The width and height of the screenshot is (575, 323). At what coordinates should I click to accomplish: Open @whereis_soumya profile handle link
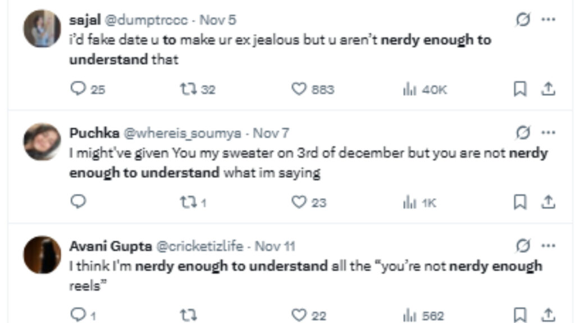182,133
